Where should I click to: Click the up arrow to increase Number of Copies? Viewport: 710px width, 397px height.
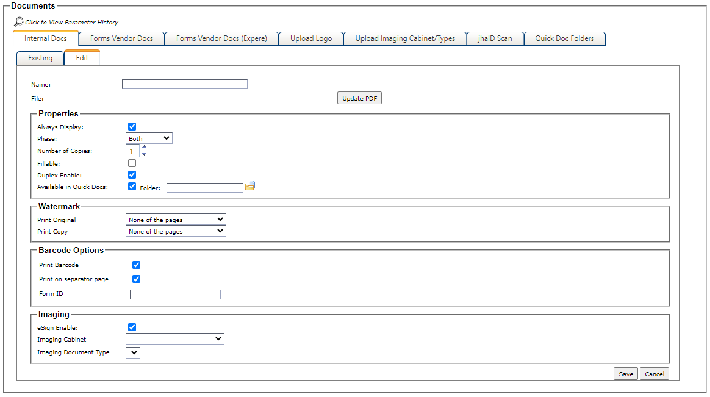pos(144,147)
